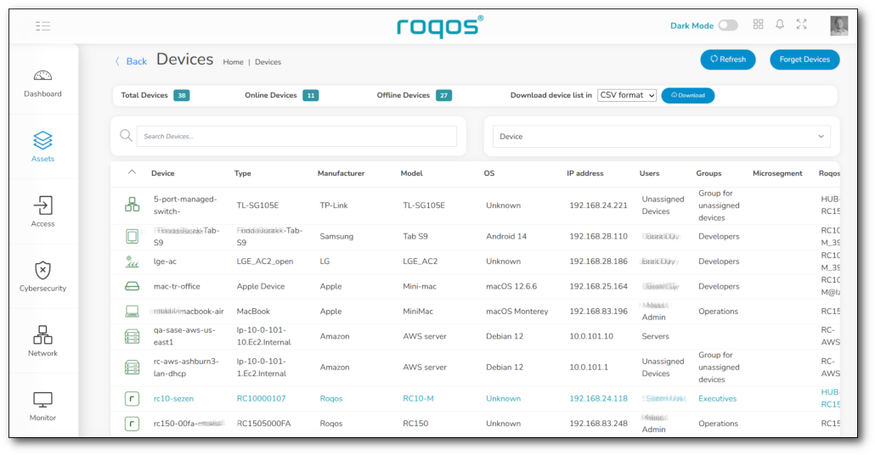
Task: Go to the Network sidebar icon
Action: click(x=42, y=334)
